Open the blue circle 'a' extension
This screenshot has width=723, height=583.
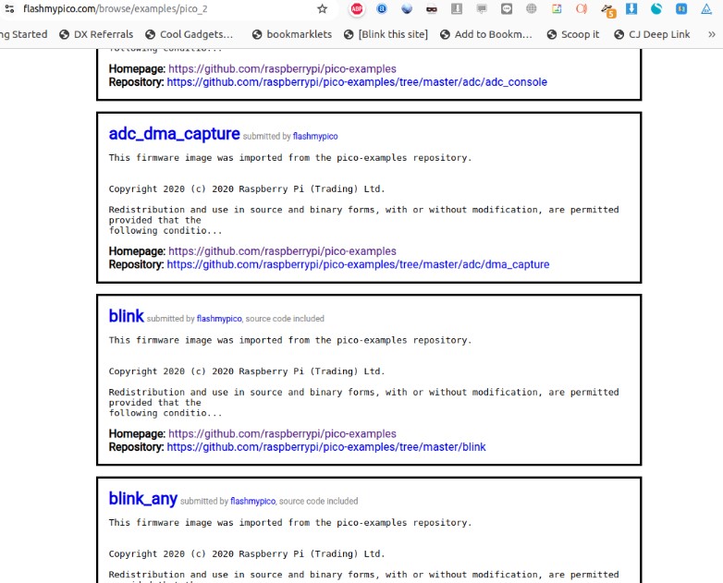pyautogui.click(x=382, y=8)
